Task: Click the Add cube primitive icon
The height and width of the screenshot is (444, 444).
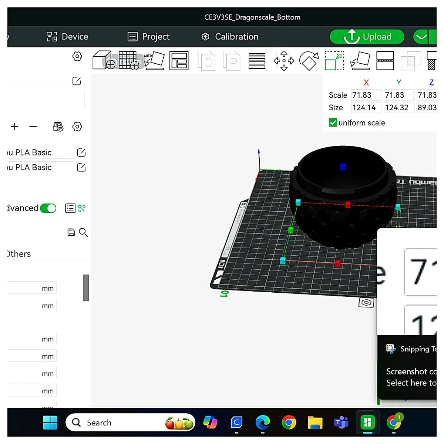Action: (104, 60)
